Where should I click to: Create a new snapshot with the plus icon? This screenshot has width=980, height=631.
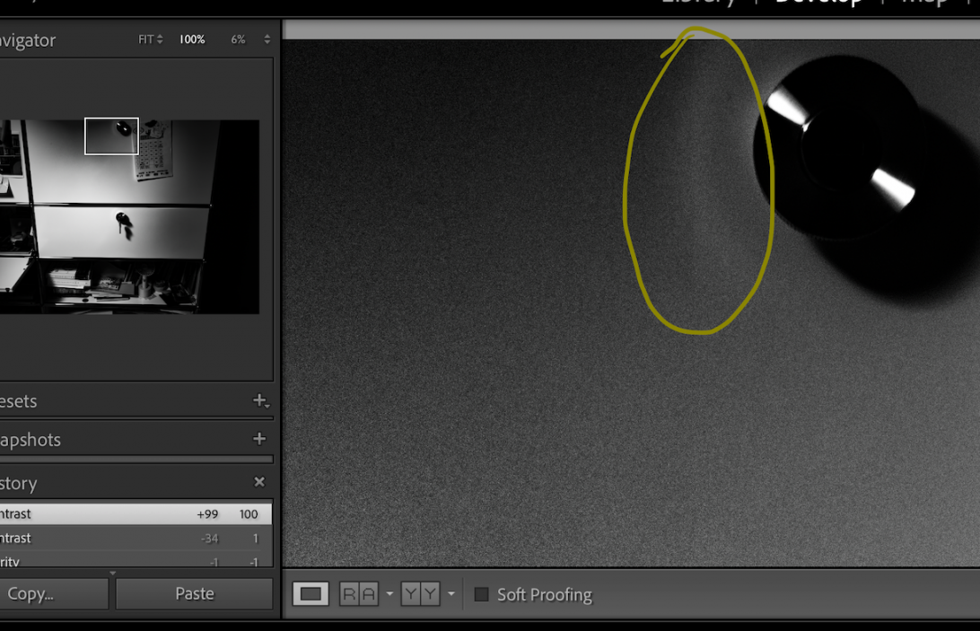pos(259,439)
